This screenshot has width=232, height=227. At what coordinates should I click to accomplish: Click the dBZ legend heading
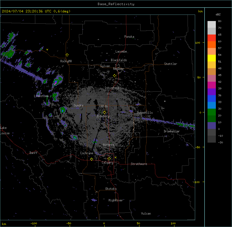click(x=218, y=15)
